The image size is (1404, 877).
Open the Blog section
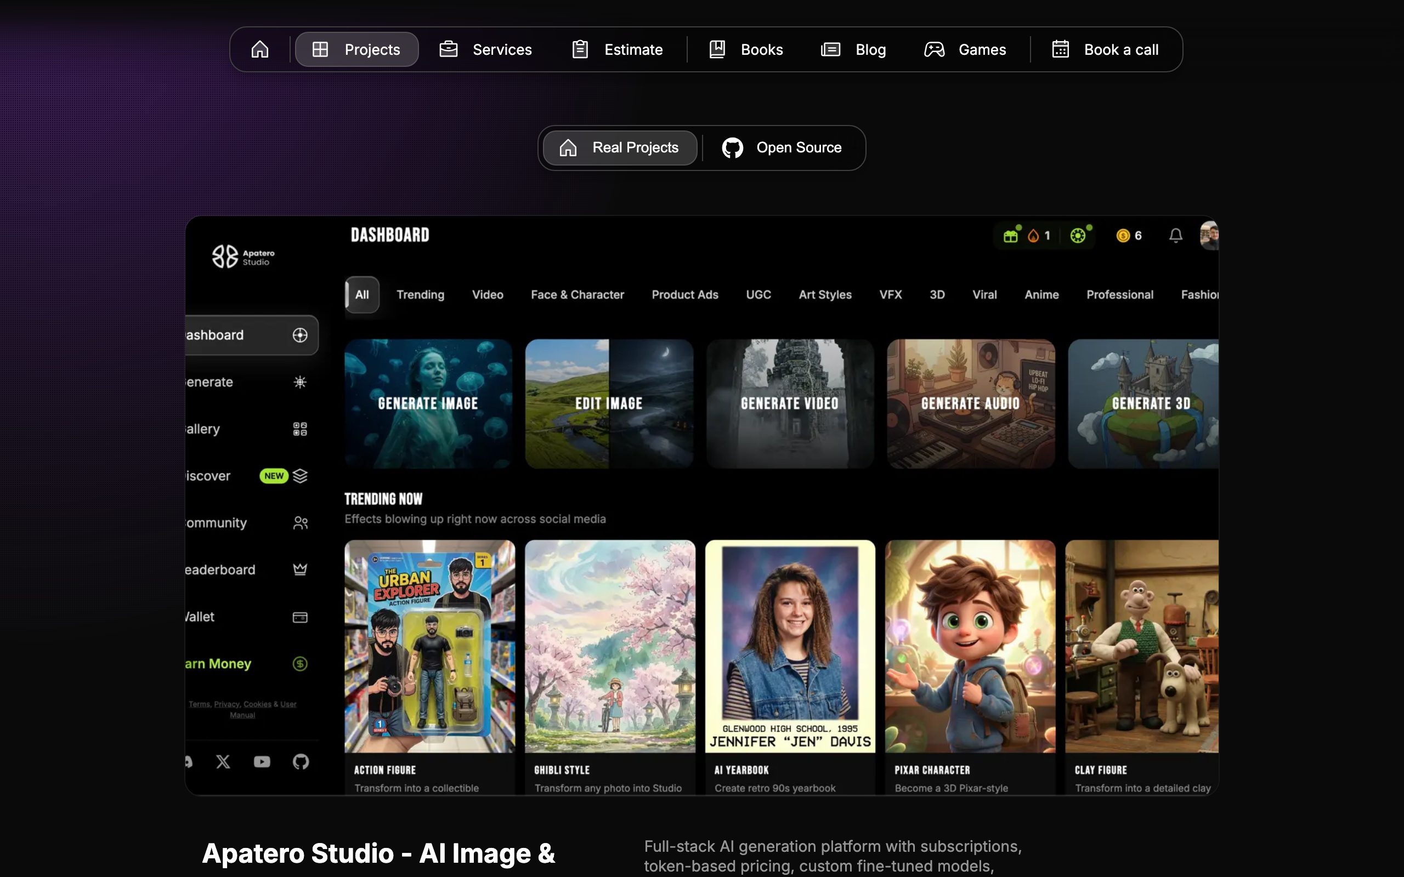point(853,49)
